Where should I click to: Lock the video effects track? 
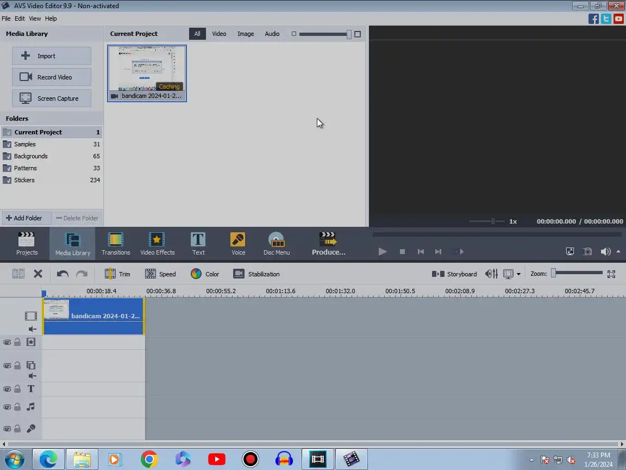pos(17,342)
